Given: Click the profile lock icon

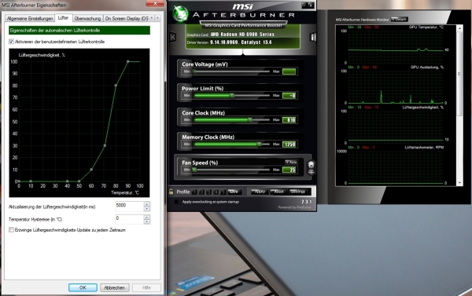Looking at the screenshot, I should 171,192.
